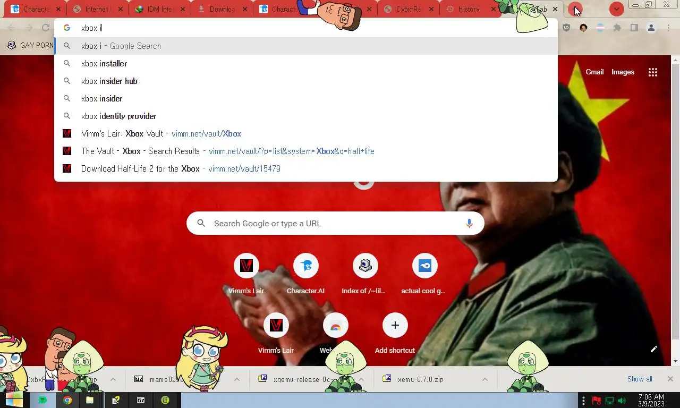This screenshot has height=408, width=680.
Task: Click the face avatar extension icon
Action: point(583,28)
